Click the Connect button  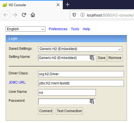click(x=46, y=111)
